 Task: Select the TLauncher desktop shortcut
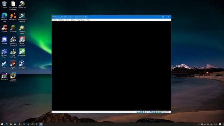(13, 28)
